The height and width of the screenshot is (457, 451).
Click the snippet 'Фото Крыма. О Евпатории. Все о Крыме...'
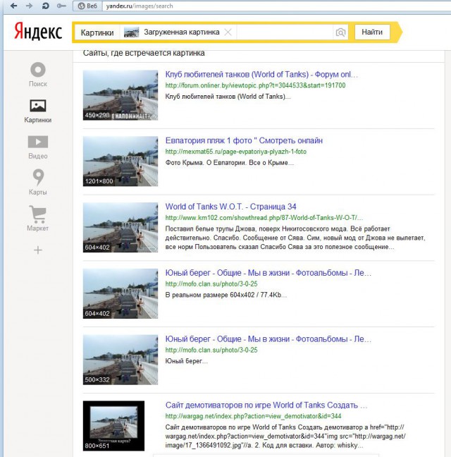pos(230,163)
